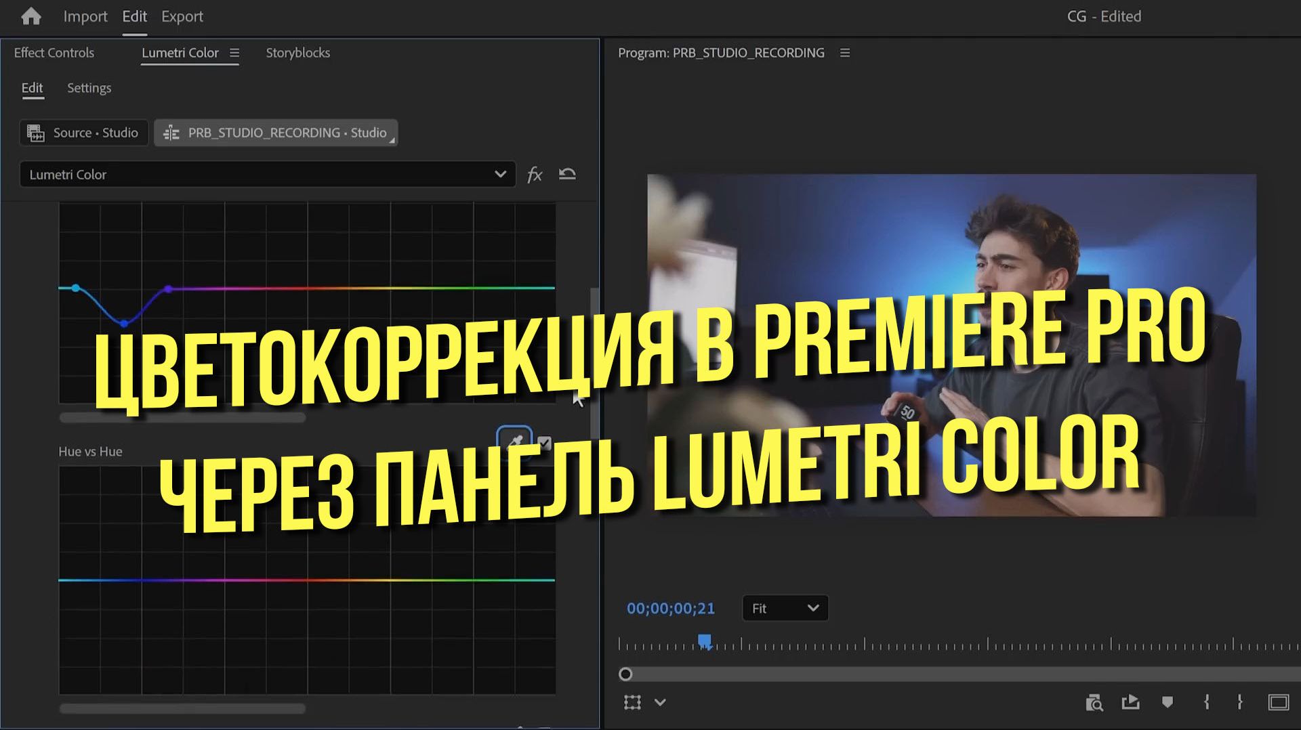
Task: Click the Mark In icon in the Program monitor
Action: (1205, 703)
